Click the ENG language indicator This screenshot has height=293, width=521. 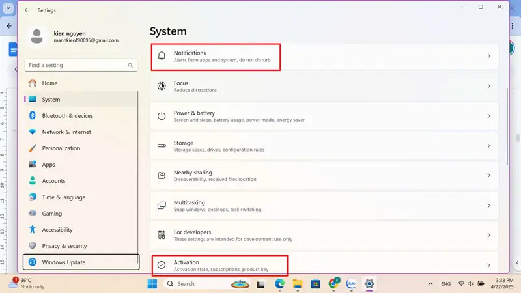446,284
